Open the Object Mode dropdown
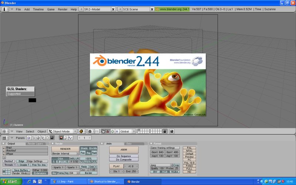This screenshot has width=296, height=185. point(63,131)
